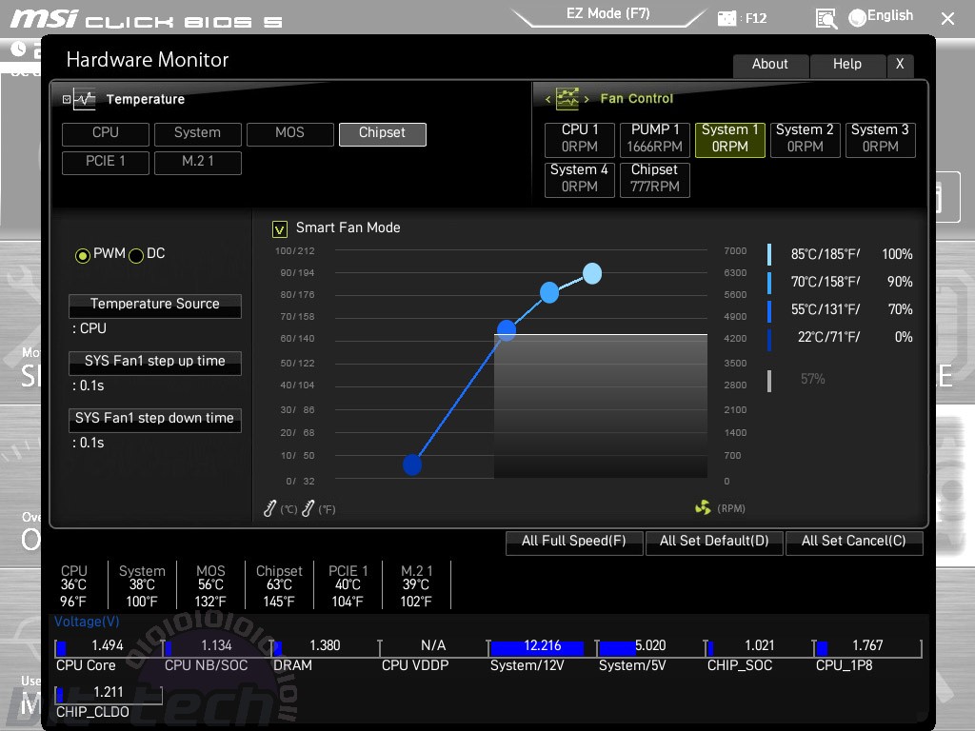Click the left arrow beside Fan Control
Screen dimensions: 975x731
[x=547, y=99]
